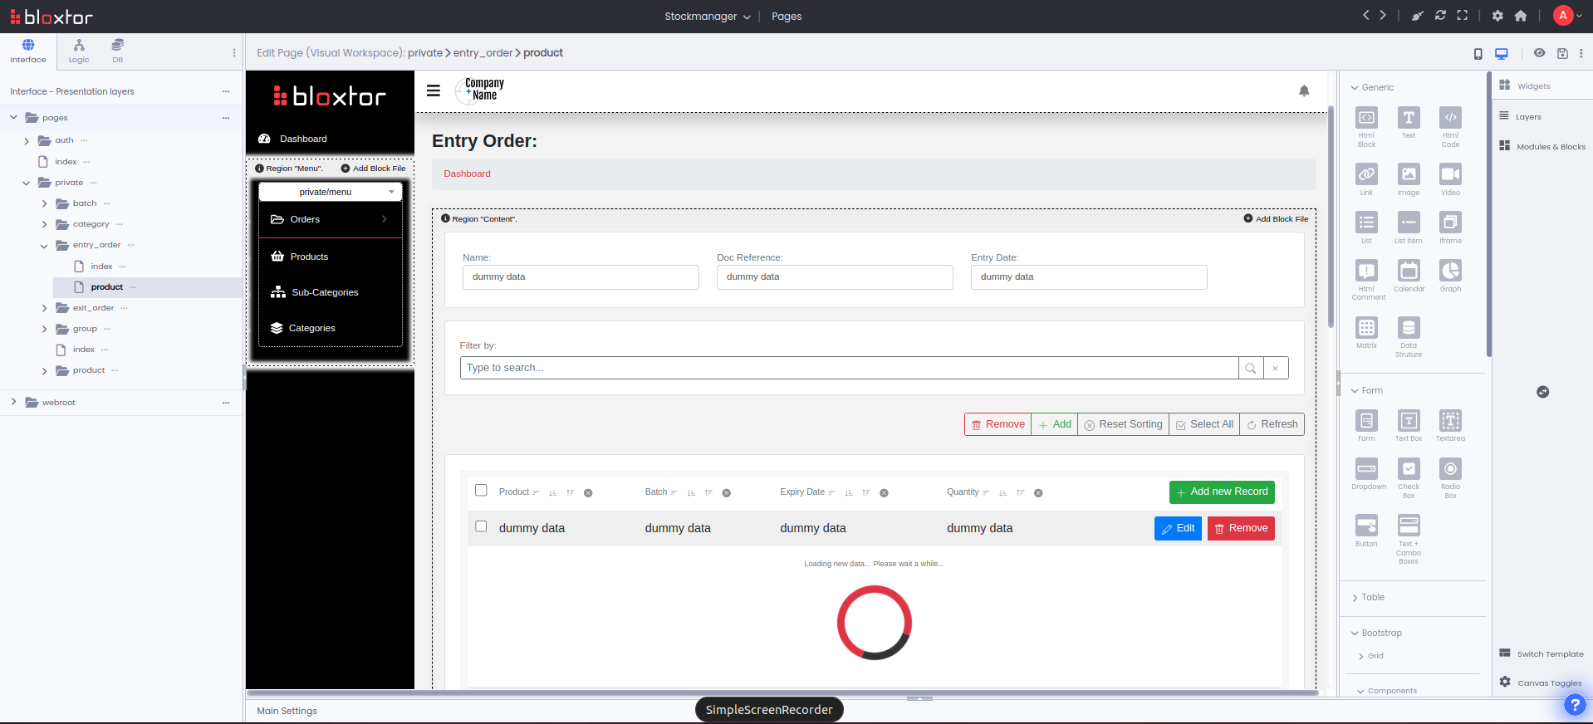1593x724 pixels.
Task: Switch to the Logic tab
Action: pyautogui.click(x=79, y=51)
